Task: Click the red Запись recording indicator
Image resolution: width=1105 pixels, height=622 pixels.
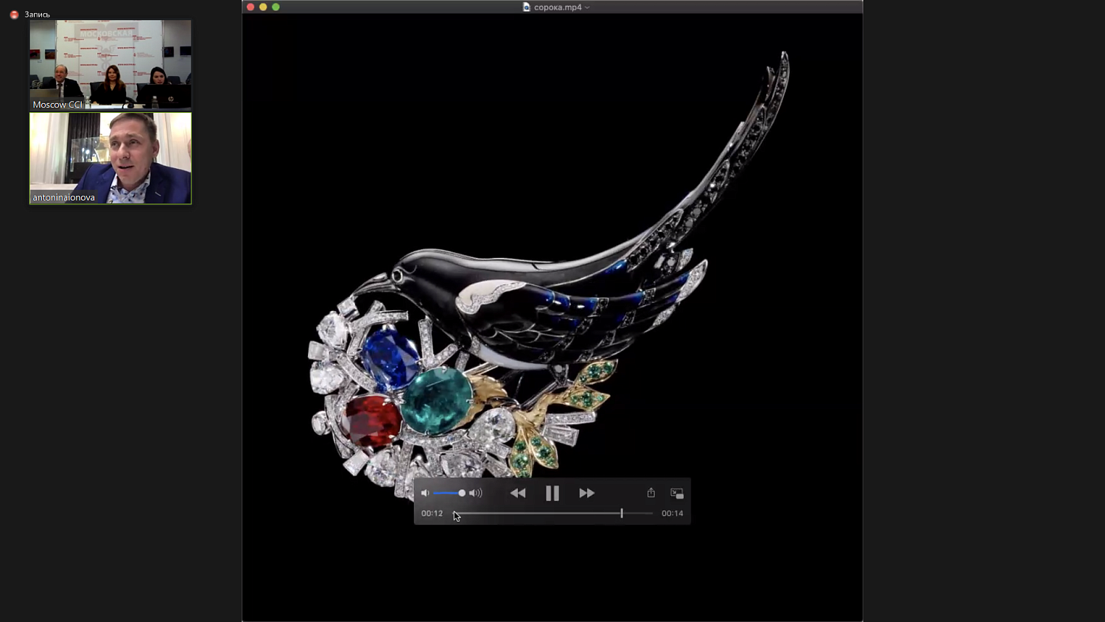Action: [14, 14]
